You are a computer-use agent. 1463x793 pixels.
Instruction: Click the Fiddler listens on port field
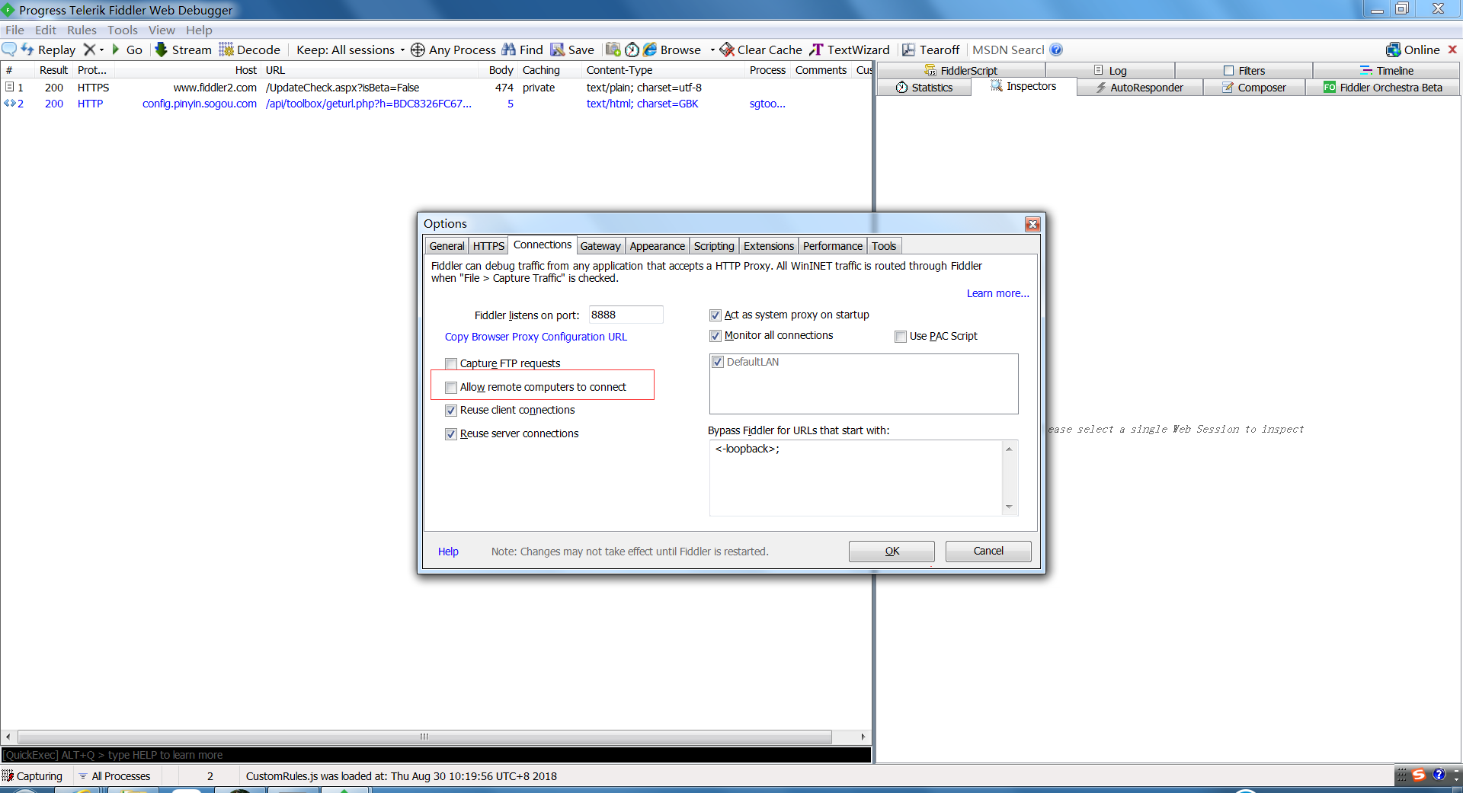pyautogui.click(x=626, y=315)
